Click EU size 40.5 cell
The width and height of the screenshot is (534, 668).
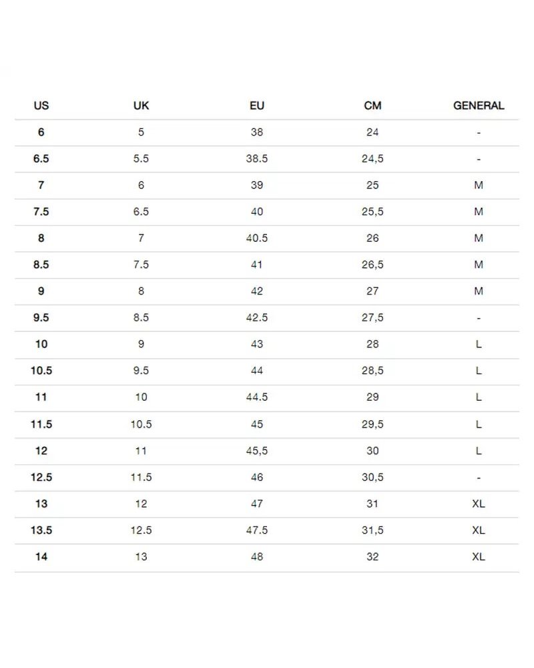[257, 238]
